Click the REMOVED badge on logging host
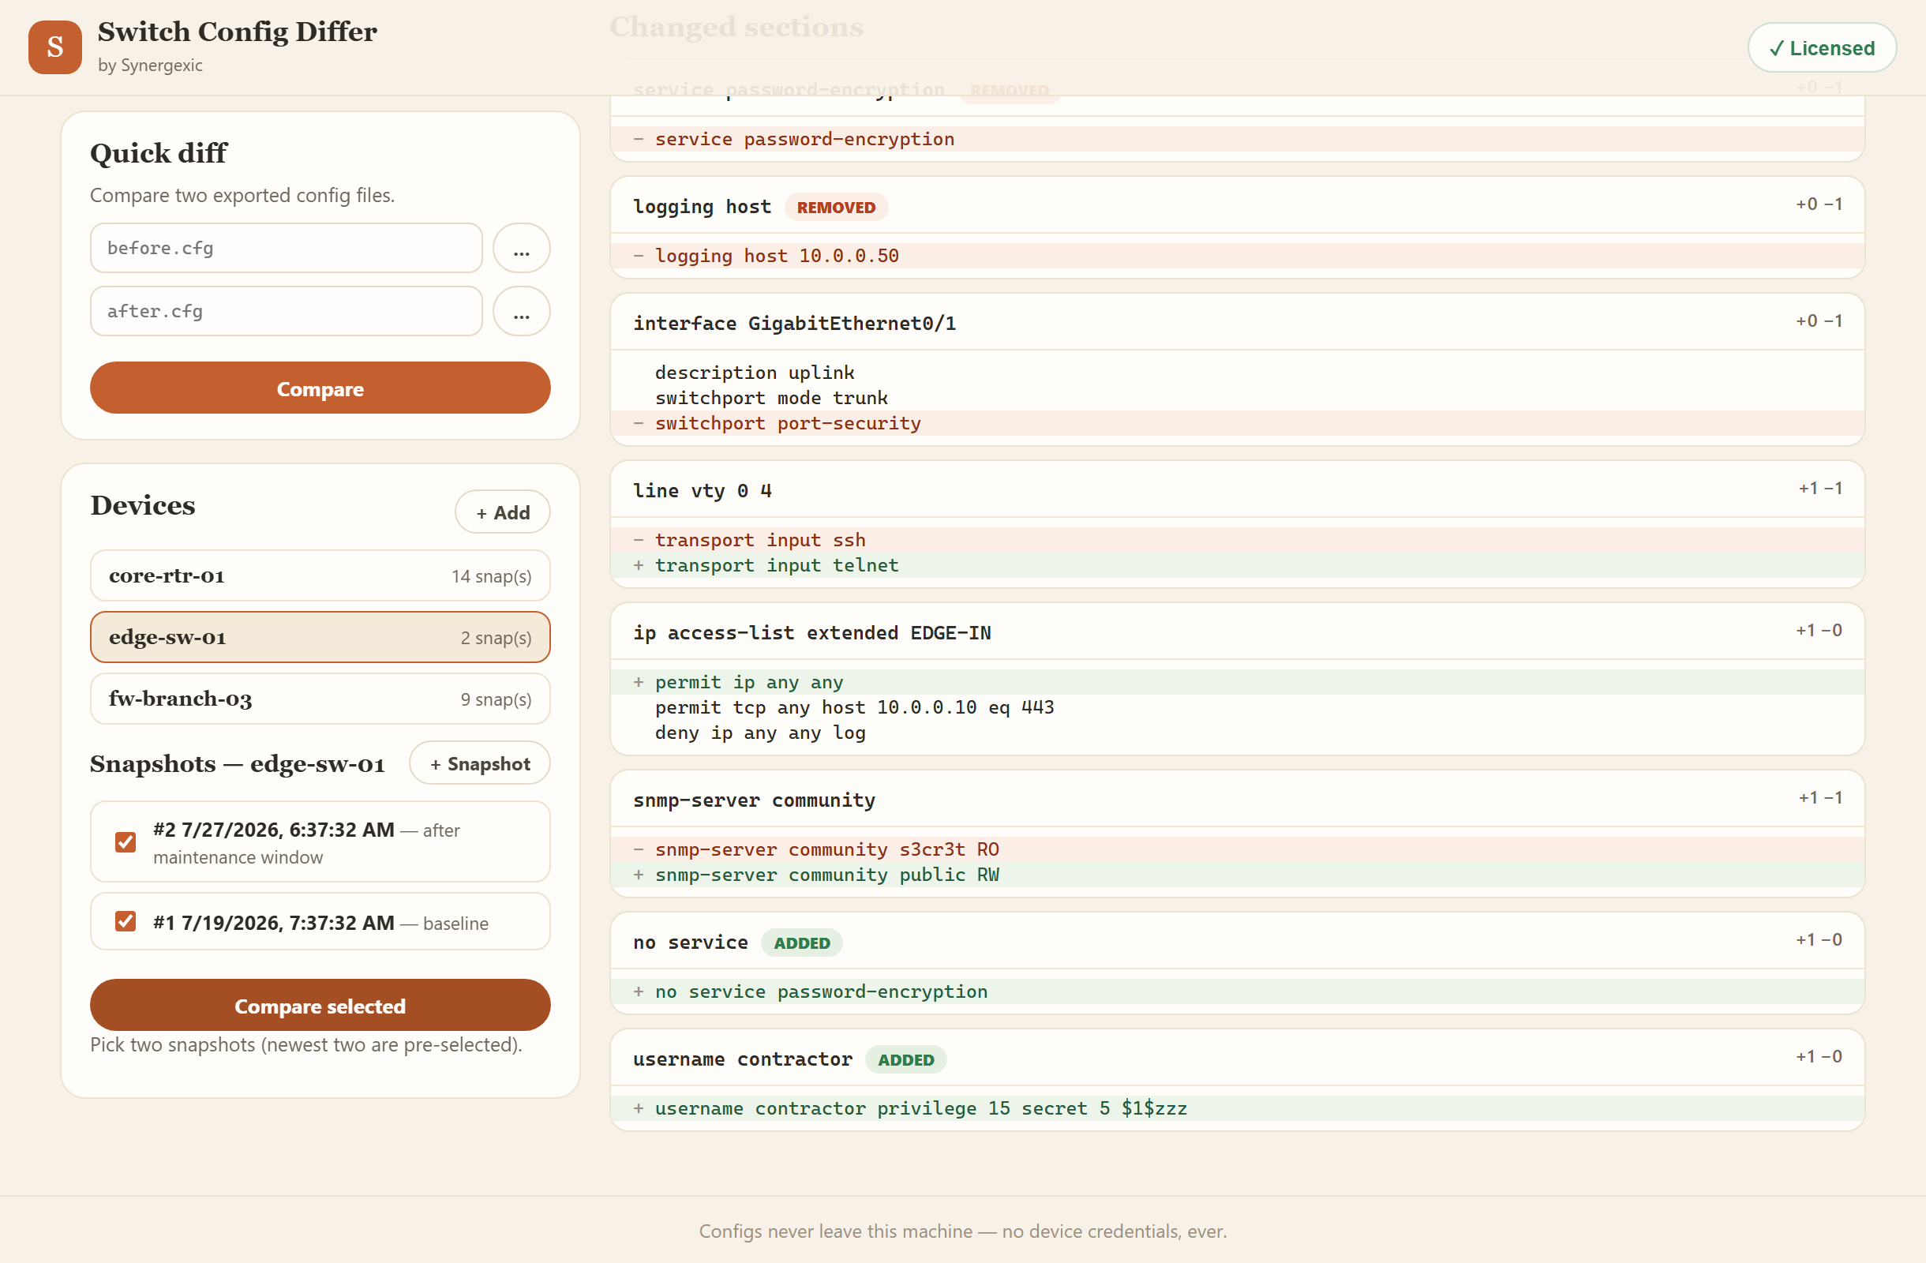This screenshot has height=1263, width=1926. click(836, 207)
